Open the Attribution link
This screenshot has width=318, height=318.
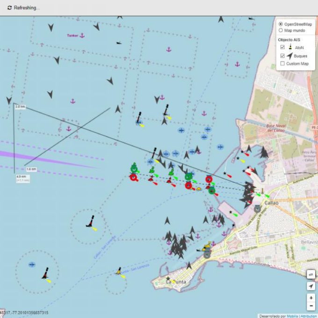point(309,316)
